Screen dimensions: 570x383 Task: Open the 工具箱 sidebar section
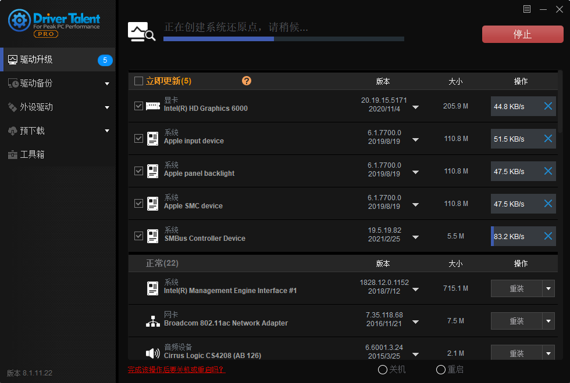click(x=58, y=154)
